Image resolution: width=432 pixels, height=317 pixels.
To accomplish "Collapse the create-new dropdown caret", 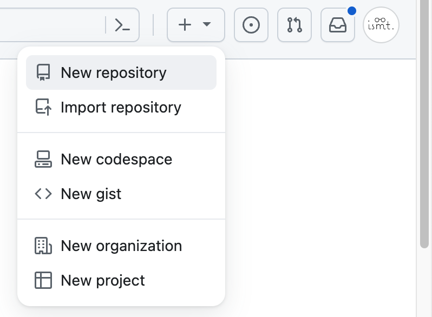I will pyautogui.click(x=207, y=24).
